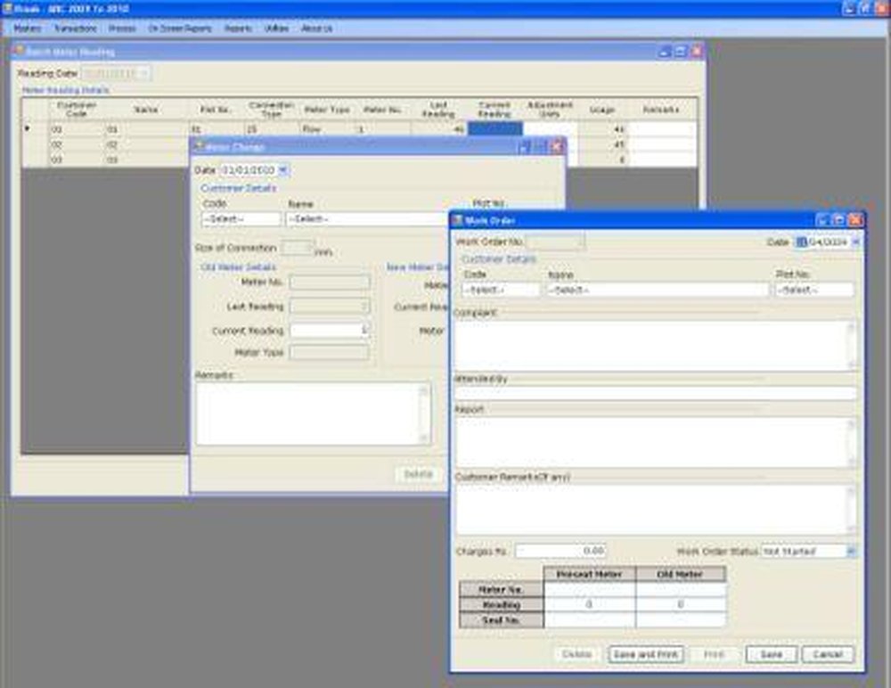Click in Customer Remarks text area
This screenshot has width=891, height=688.
coord(651,510)
